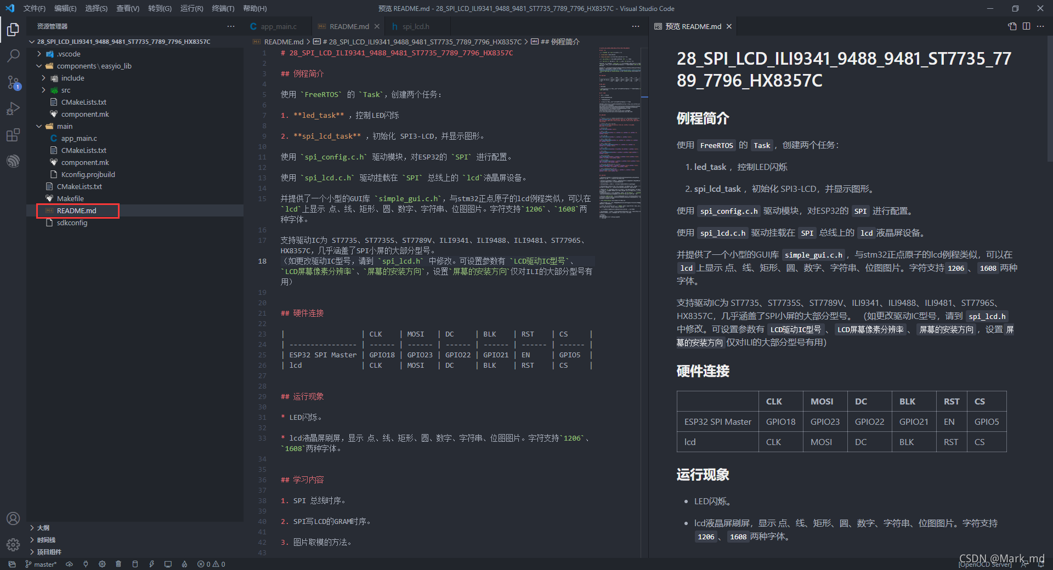The image size is (1053, 570).
Task: Open sdkconfig in the file tree
Action: click(x=135, y=223)
